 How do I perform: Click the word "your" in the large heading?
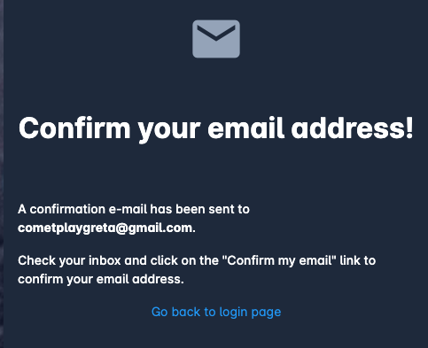tap(169, 130)
